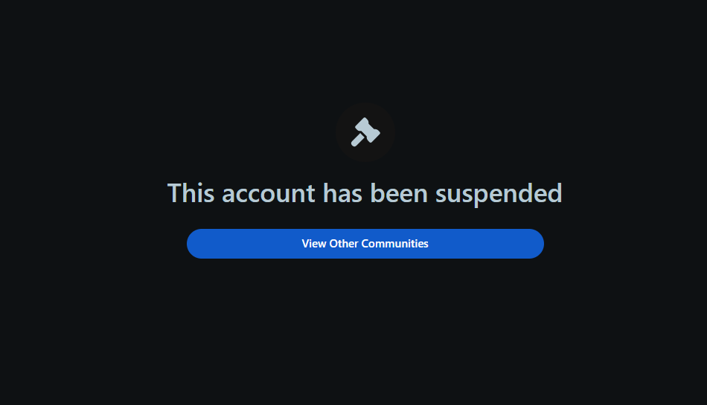
Task: Click the View Other Communities button
Action: pos(365,244)
